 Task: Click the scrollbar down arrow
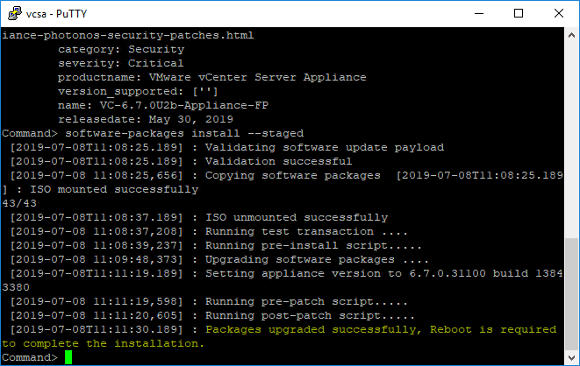coord(571,356)
